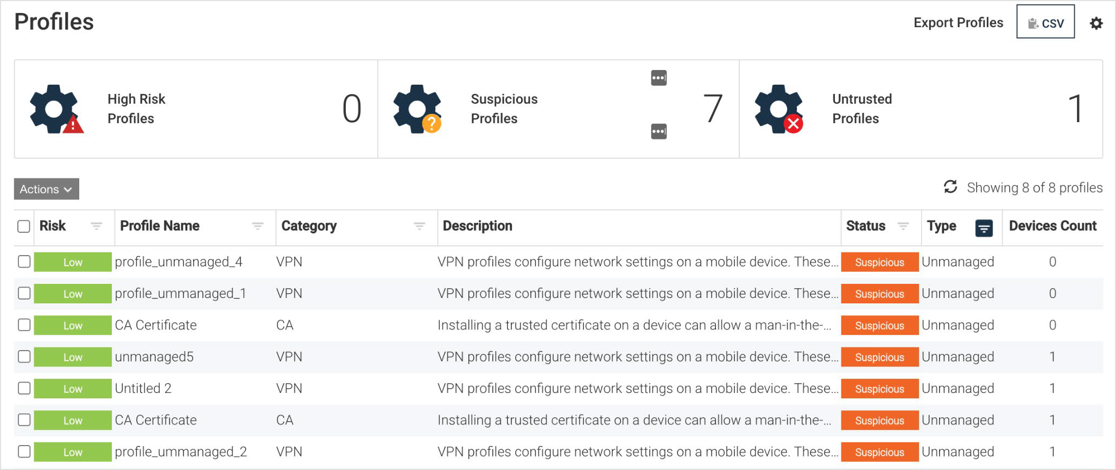The height and width of the screenshot is (470, 1116).
Task: Toggle the select-all checkbox in header
Action: [24, 226]
